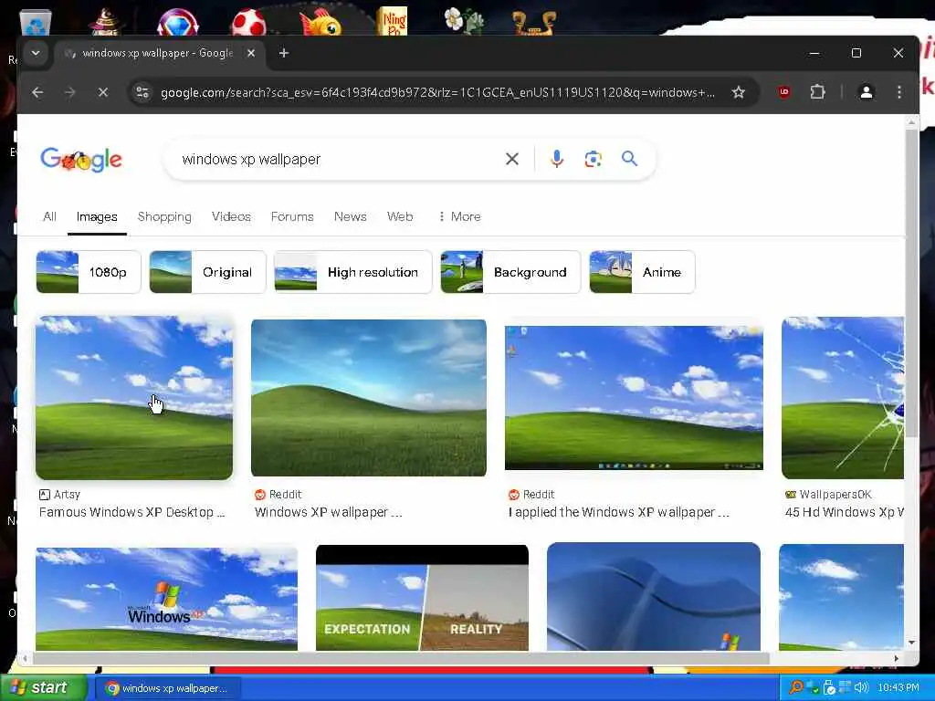Click the Artsy source label
This screenshot has width=935, height=701.
pos(59,494)
